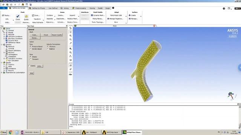
Task: Click the axis triad in graphics window
Action: (231, 96)
